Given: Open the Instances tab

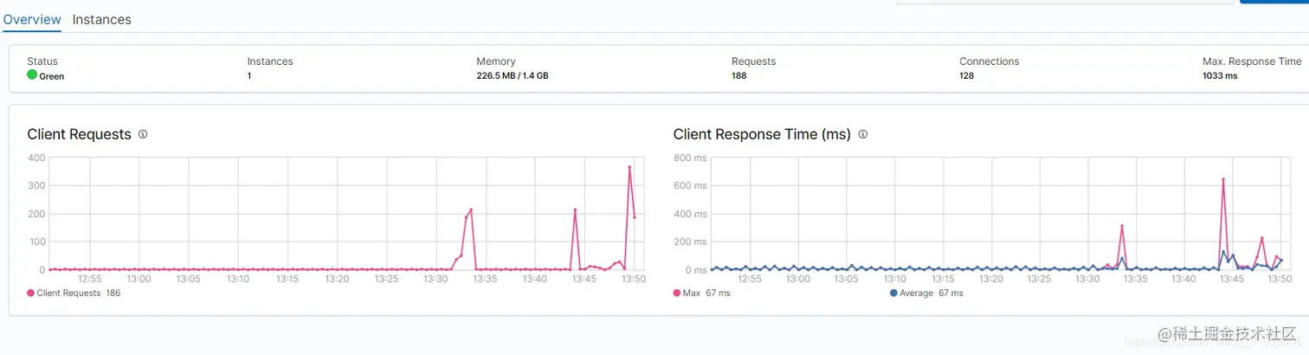Looking at the screenshot, I should click(102, 19).
